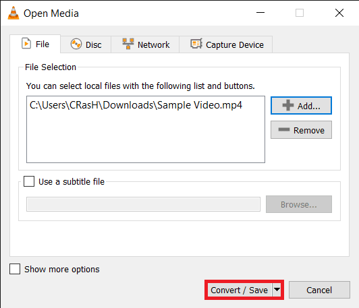Viewport: 359px width, 308px height.
Task: Minimize the Open Media window
Action: [260, 13]
